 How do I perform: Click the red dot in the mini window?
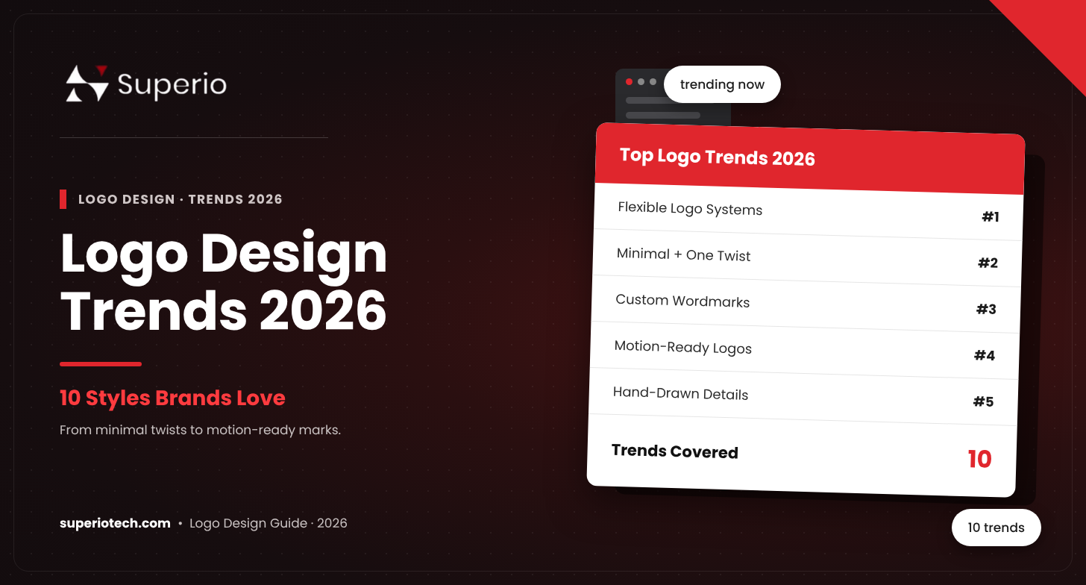629,81
